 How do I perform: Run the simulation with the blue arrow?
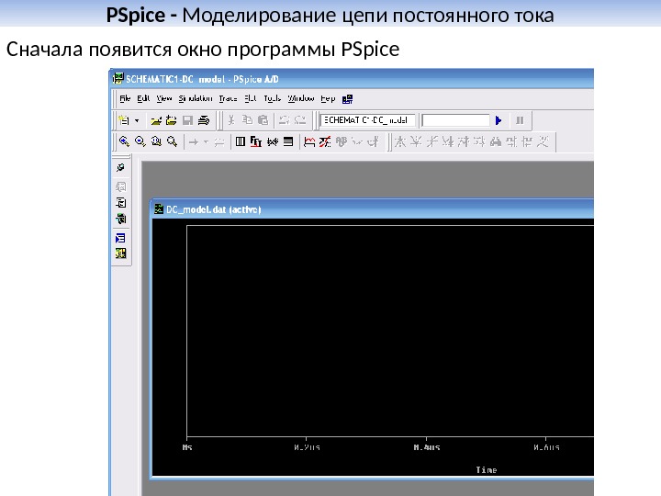coord(499,120)
